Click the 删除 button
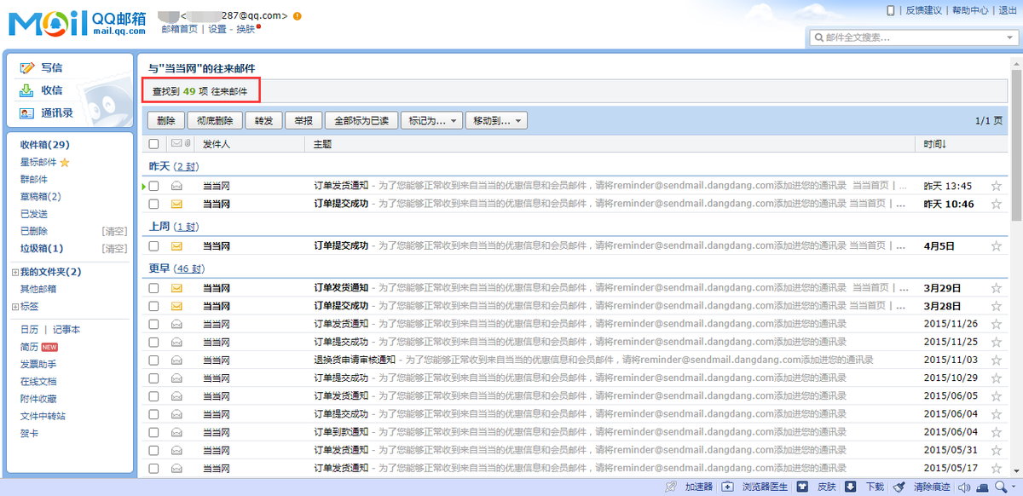This screenshot has height=496, width=1023. click(x=166, y=121)
